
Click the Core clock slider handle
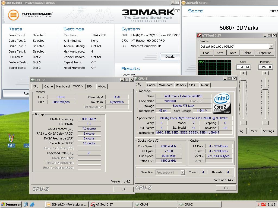(x=243, y=79)
